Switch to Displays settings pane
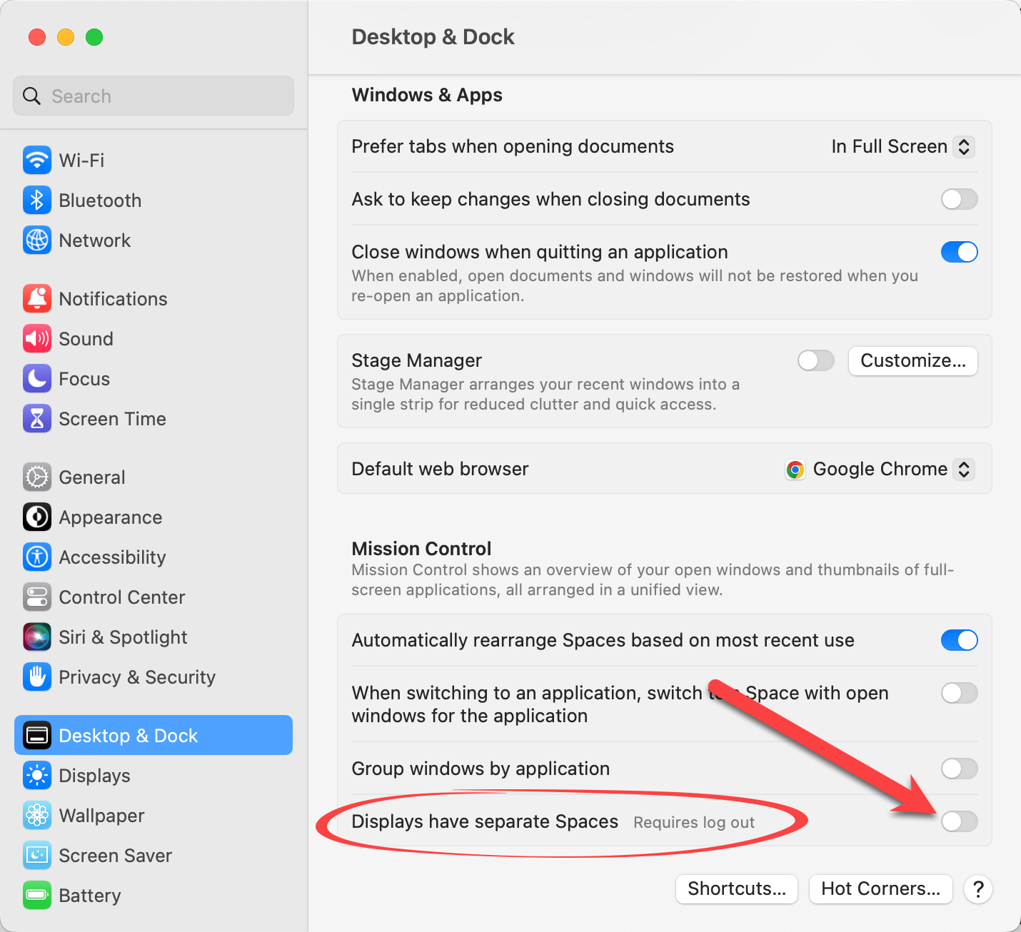This screenshot has width=1021, height=932. [x=94, y=776]
